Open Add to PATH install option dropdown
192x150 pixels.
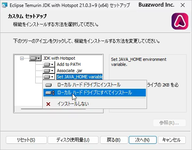49,64
